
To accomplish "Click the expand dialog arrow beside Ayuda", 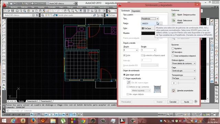I will click(x=196, y=102).
